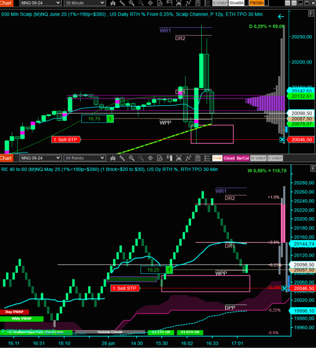Open bar type icon in top chart toolbar

(113, 3)
